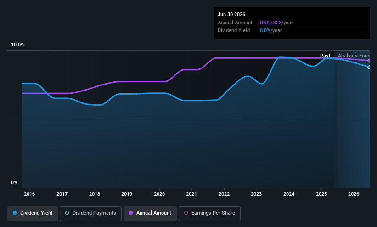Click the blue dot beside Dividend Yield

pos(15,213)
